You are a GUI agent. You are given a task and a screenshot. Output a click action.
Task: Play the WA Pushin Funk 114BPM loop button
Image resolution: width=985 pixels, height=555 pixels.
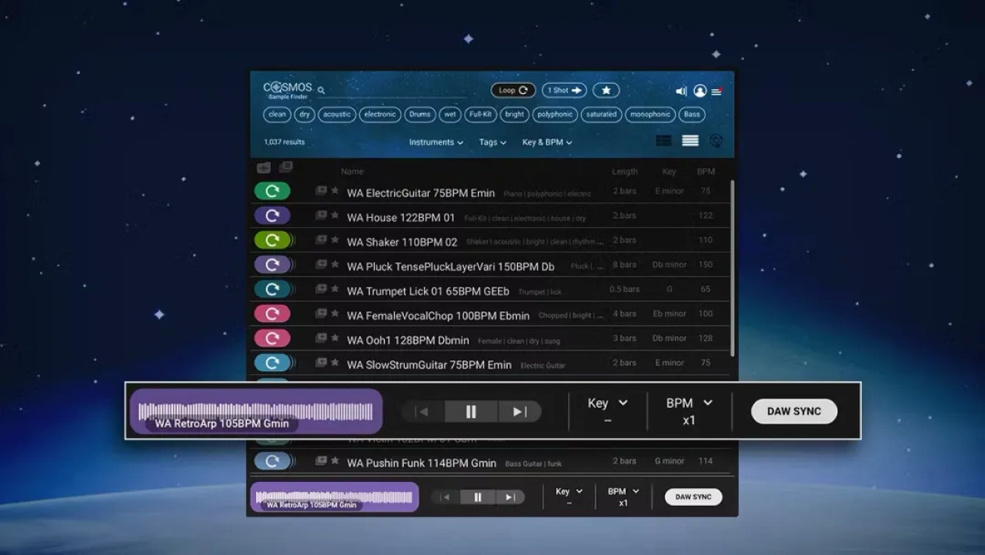tap(272, 462)
